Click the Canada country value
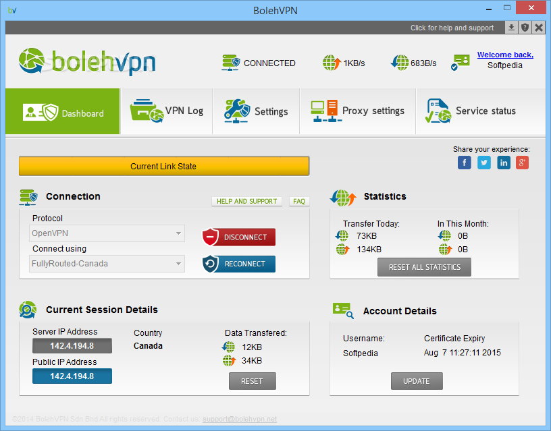Viewport: 551px width, 431px height. pos(148,346)
